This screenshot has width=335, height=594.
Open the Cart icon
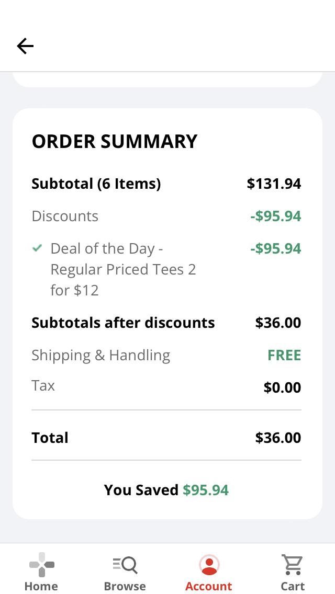(292, 565)
